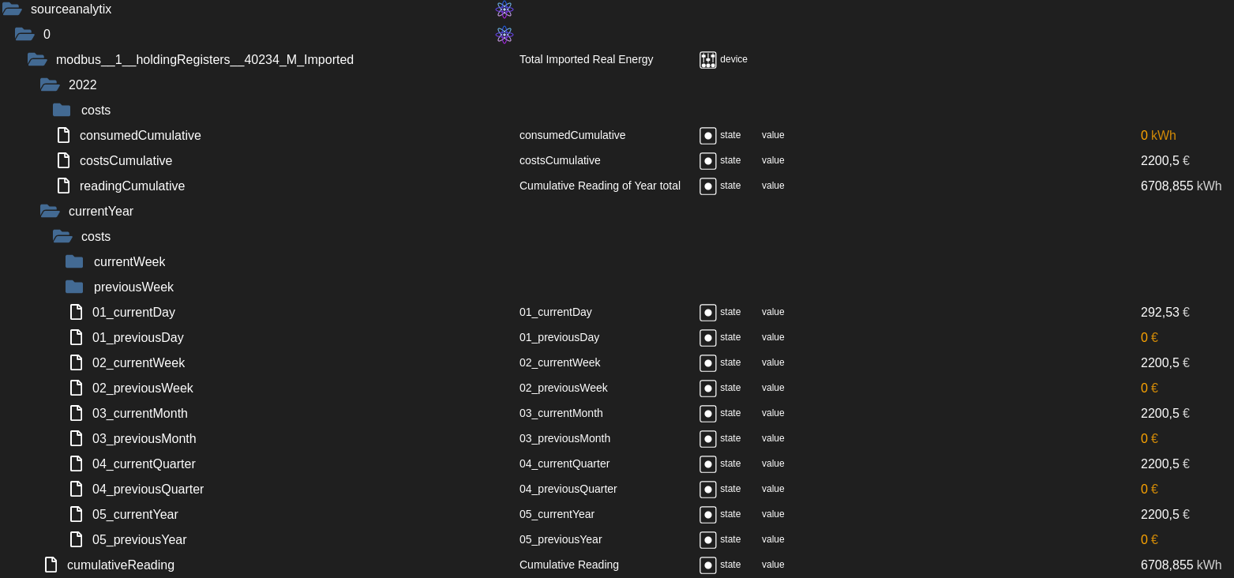Expand the previousWeek folder
Screen dimensions: 1234x578
(74, 287)
